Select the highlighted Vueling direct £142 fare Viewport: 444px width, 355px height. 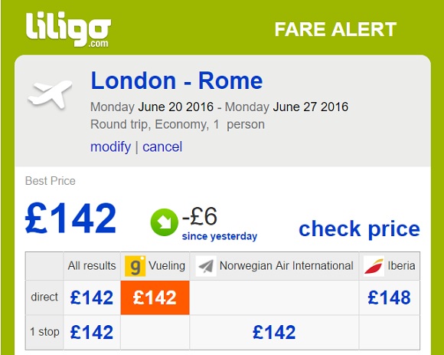155,297
